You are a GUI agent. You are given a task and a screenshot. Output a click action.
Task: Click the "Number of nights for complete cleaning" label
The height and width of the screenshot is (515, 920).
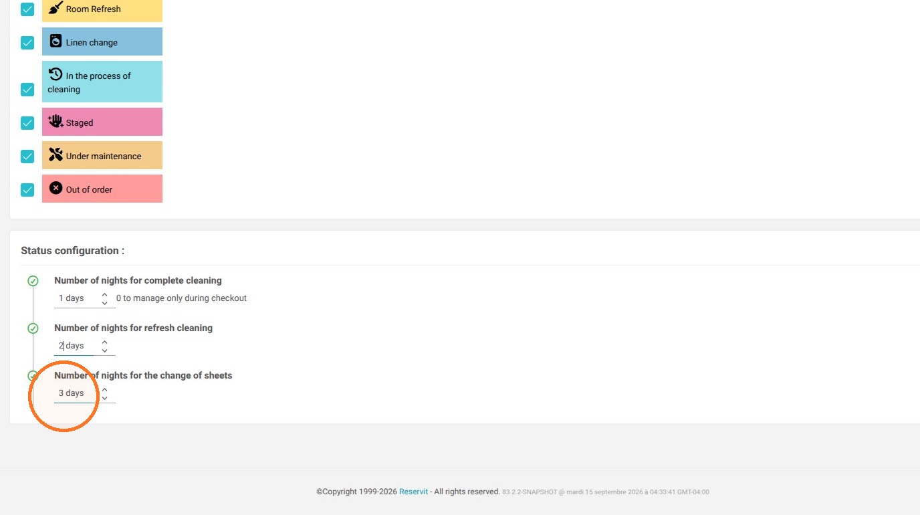click(x=138, y=281)
